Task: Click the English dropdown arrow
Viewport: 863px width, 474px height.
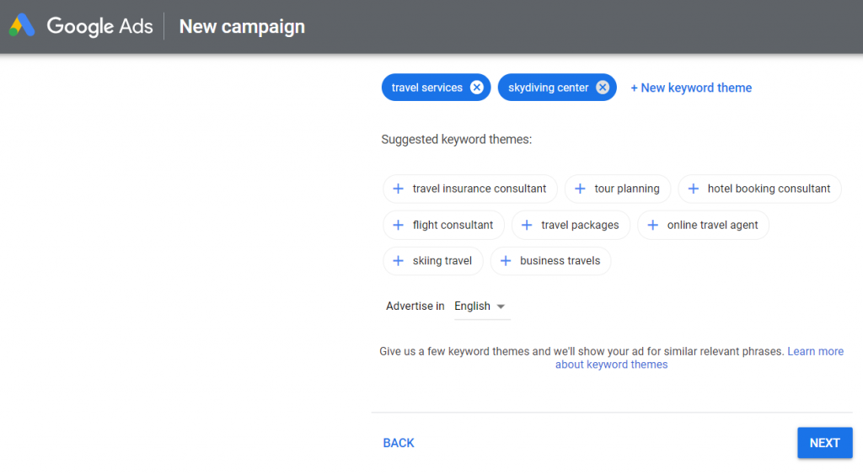Action: click(501, 306)
